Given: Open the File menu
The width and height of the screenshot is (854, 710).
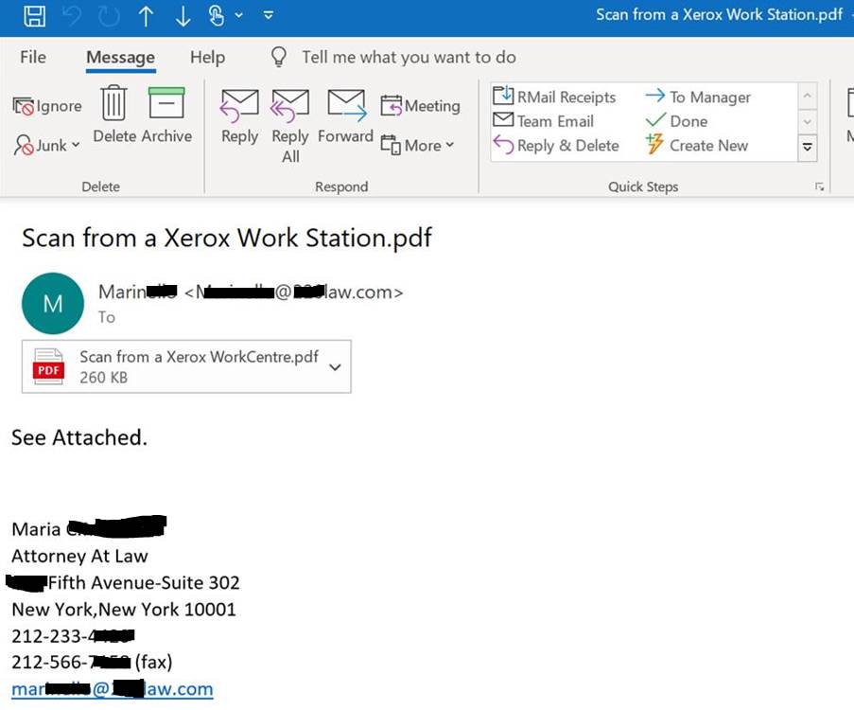Looking at the screenshot, I should pos(33,57).
